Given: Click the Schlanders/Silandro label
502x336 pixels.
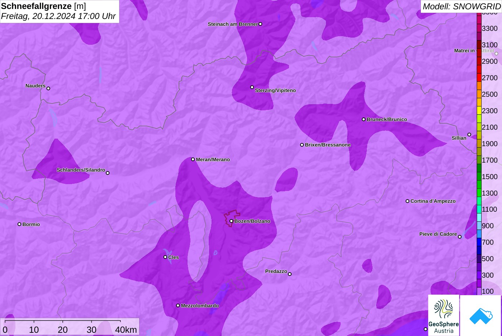Looking at the screenshot, I should [81, 170].
